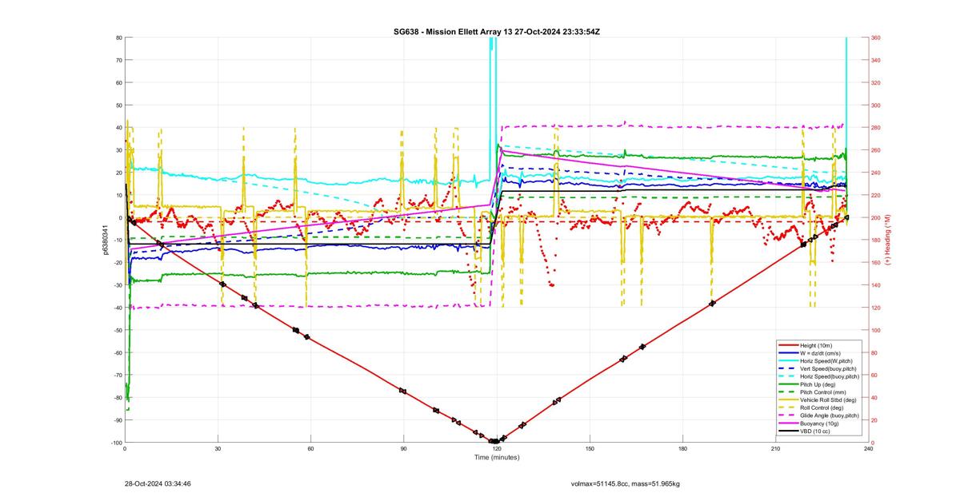Click the 'volmax=51145.8cc, mass=51.965kg' footer text
Viewport: 960px width, 497px height.
coord(625,483)
